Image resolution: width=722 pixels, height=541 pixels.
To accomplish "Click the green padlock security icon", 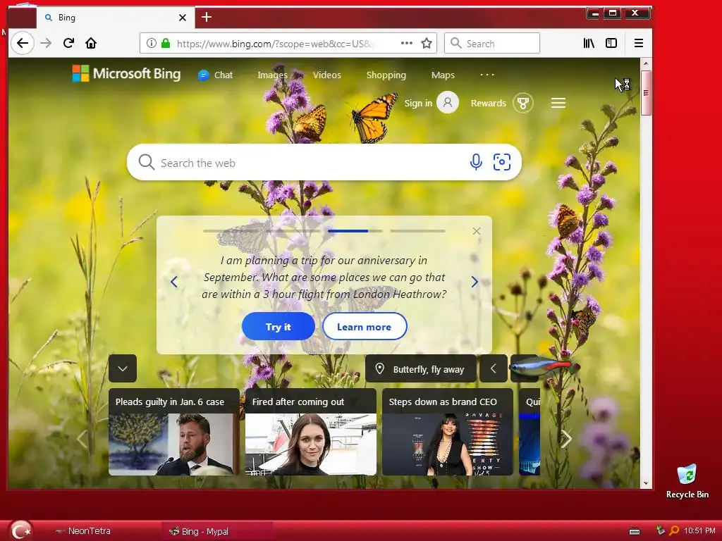I will tap(166, 43).
